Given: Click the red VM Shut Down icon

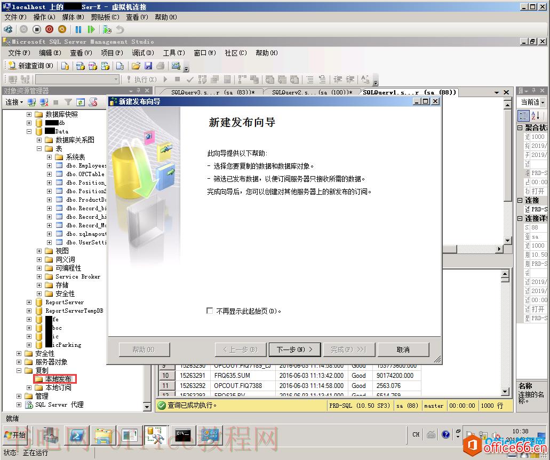Looking at the screenshot, I should pos(50,30).
